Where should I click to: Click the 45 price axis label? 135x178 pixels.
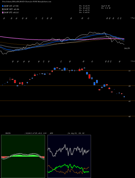click(129, 101)
